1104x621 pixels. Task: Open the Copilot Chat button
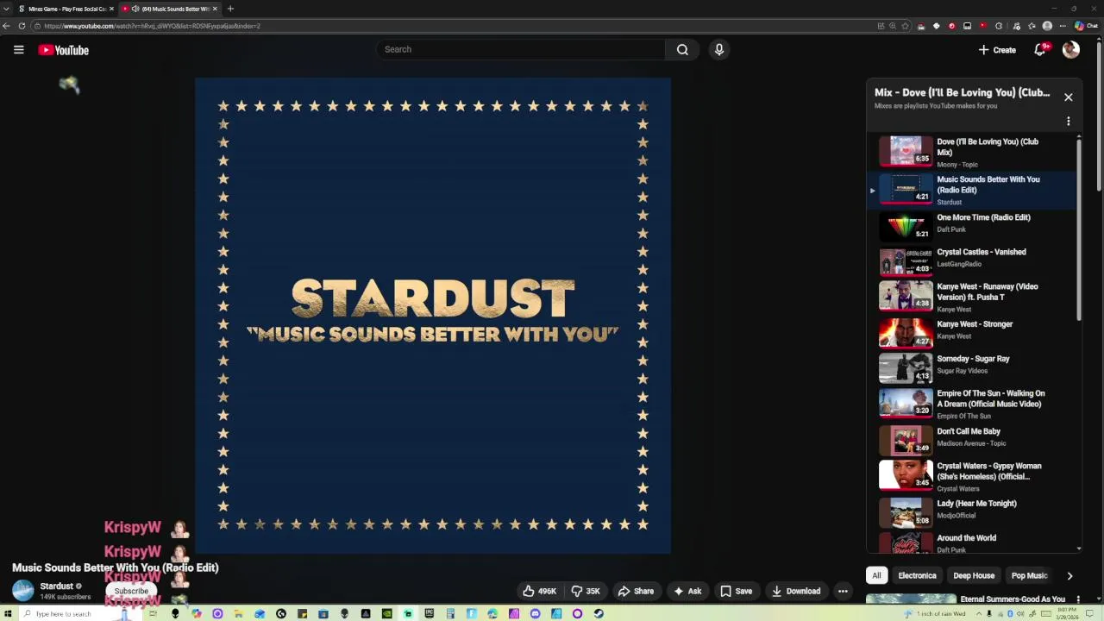pos(1086,26)
